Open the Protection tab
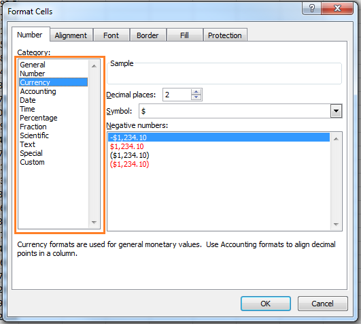Image resolution: width=361 pixels, height=324 pixels. pos(225,35)
